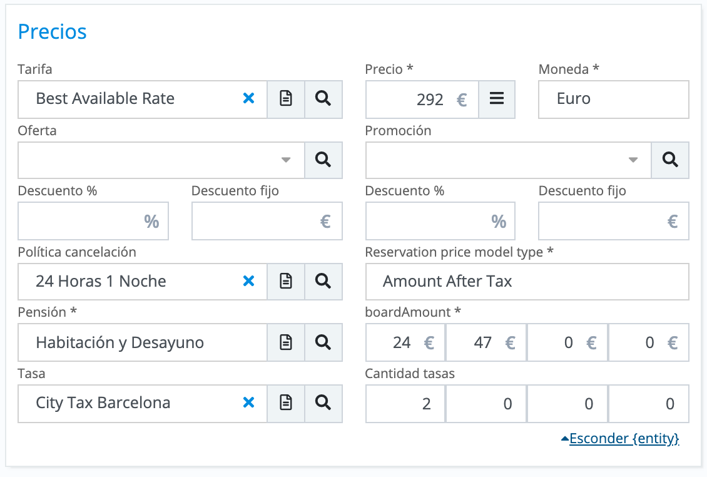This screenshot has height=477, width=707.
Task: Clear the Best Available Rate tarifa selection
Action: (x=248, y=99)
